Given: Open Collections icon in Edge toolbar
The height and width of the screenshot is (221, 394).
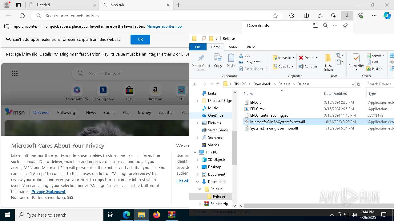Looking at the screenshot, I should (x=334, y=16).
